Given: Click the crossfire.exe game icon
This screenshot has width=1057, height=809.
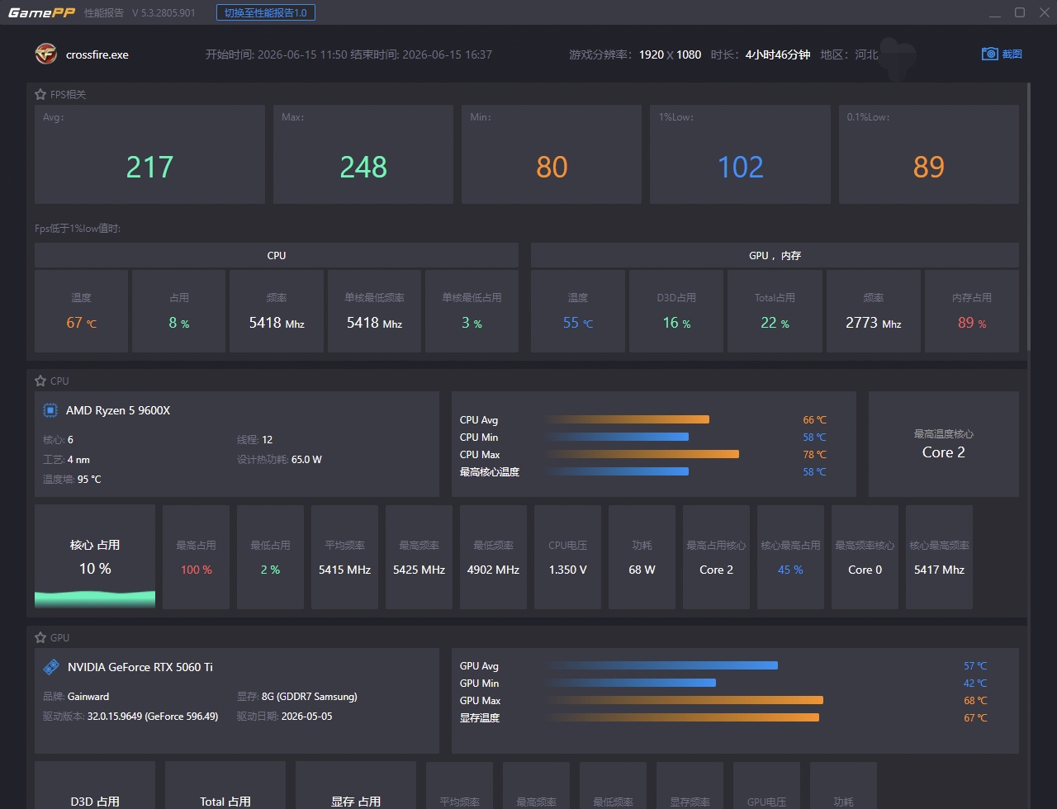Looking at the screenshot, I should [46, 54].
